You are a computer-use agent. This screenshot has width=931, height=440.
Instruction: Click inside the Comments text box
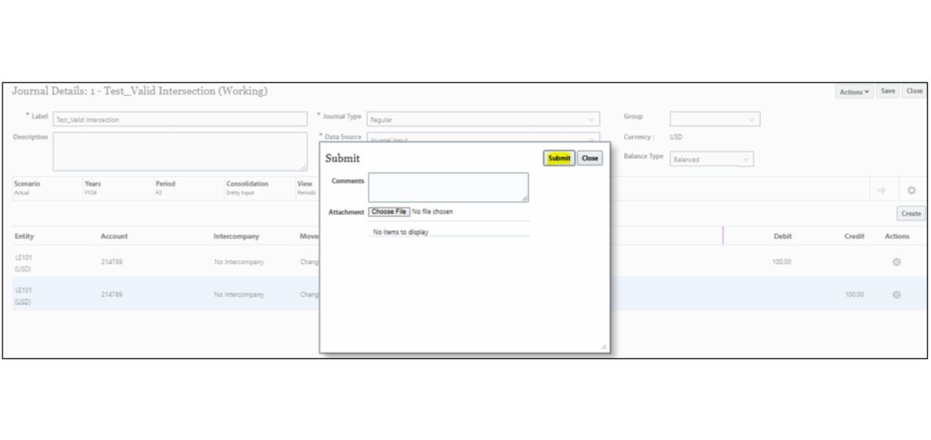tap(448, 186)
